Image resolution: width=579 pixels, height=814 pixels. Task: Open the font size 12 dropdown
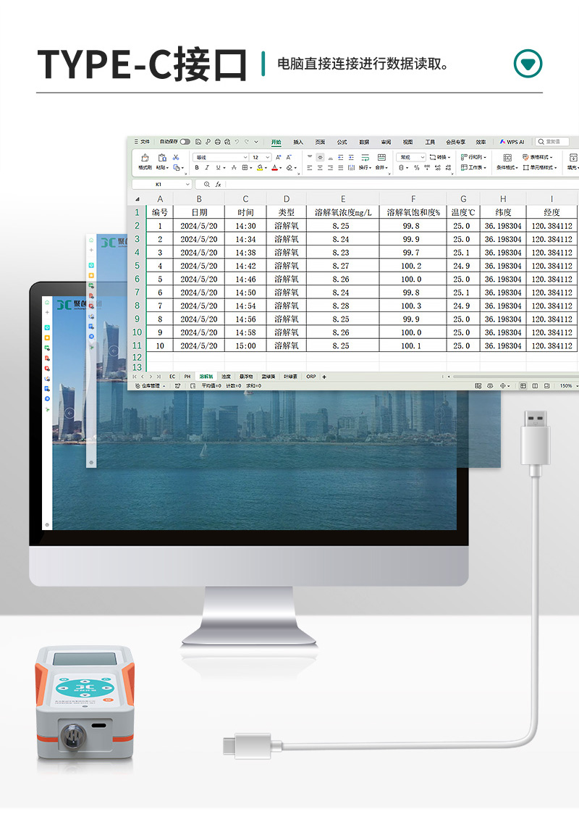click(268, 157)
